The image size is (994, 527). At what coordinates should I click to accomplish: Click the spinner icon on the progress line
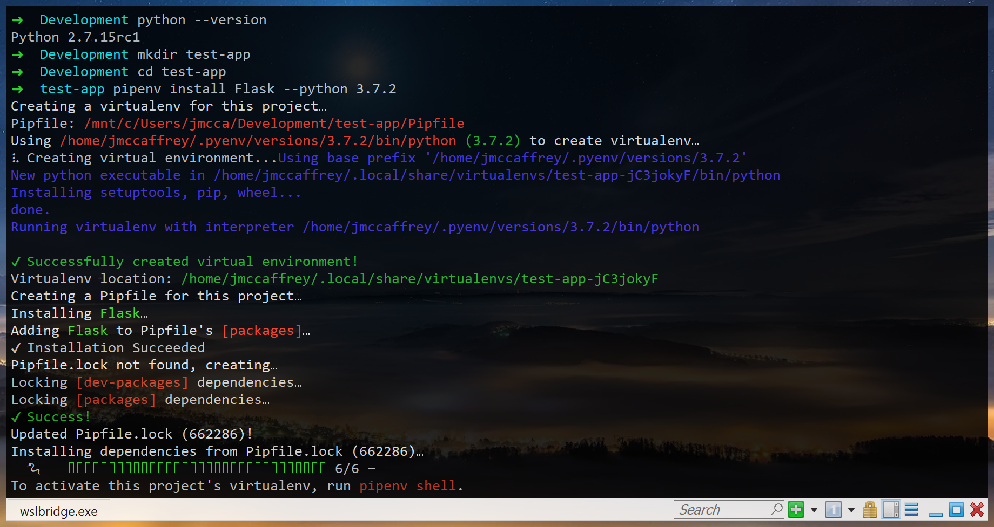tap(32, 468)
